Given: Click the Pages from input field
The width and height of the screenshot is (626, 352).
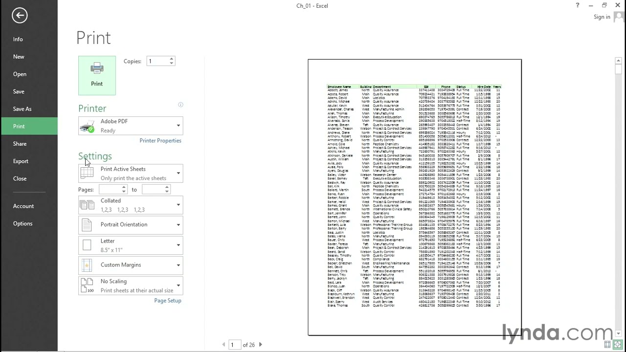Looking at the screenshot, I should pos(110,189).
